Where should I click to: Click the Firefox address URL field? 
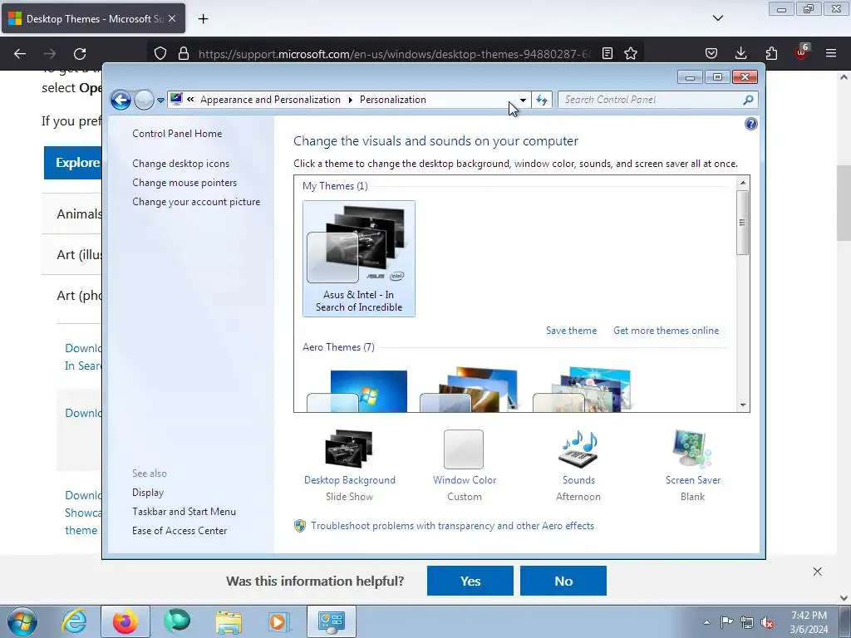(x=395, y=54)
